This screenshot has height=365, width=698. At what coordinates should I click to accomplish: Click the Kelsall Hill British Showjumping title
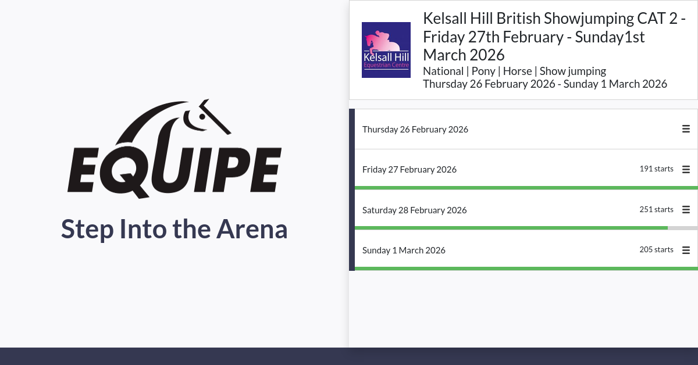coord(554,37)
